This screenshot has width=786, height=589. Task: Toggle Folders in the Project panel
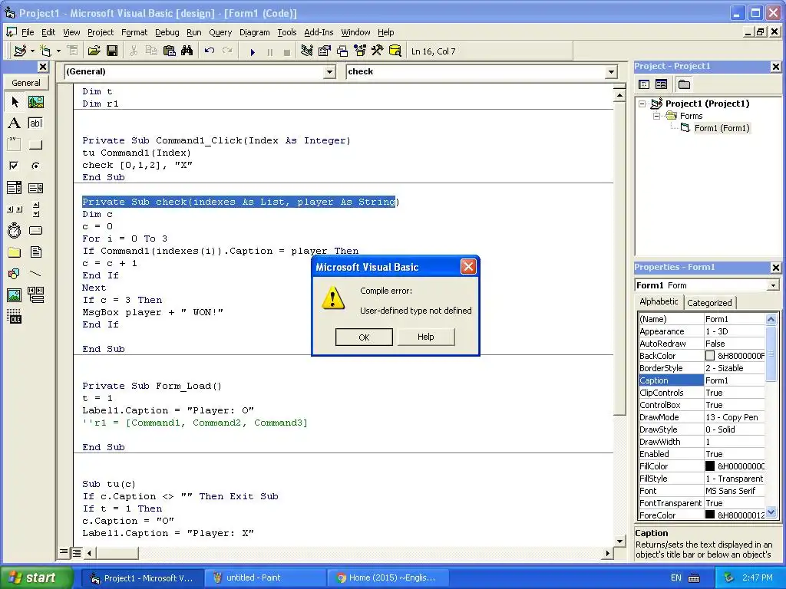pos(684,84)
